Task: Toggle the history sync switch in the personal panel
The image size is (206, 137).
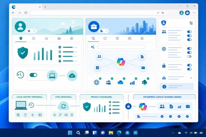Action: pos(33,75)
